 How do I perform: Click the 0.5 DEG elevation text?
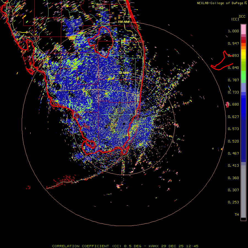click(133, 246)
